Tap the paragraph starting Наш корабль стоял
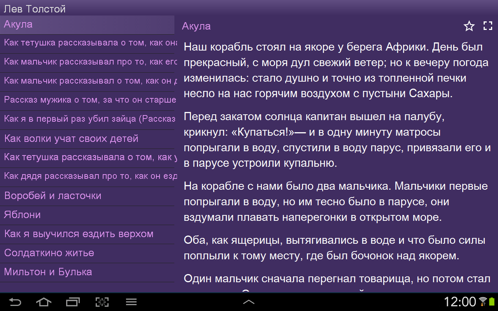Viewport: 498px width, 311px height. pos(336,70)
